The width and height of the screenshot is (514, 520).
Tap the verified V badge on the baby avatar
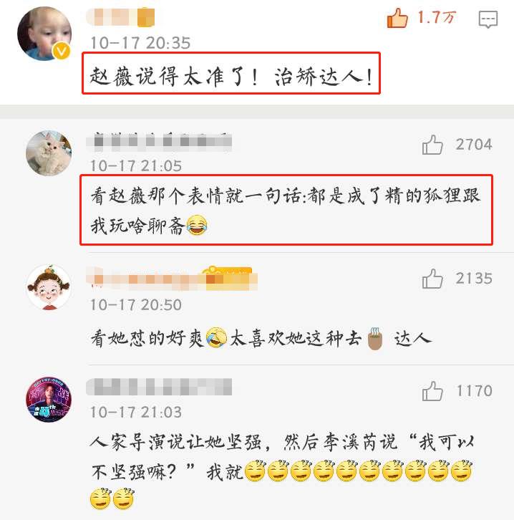click(62, 51)
